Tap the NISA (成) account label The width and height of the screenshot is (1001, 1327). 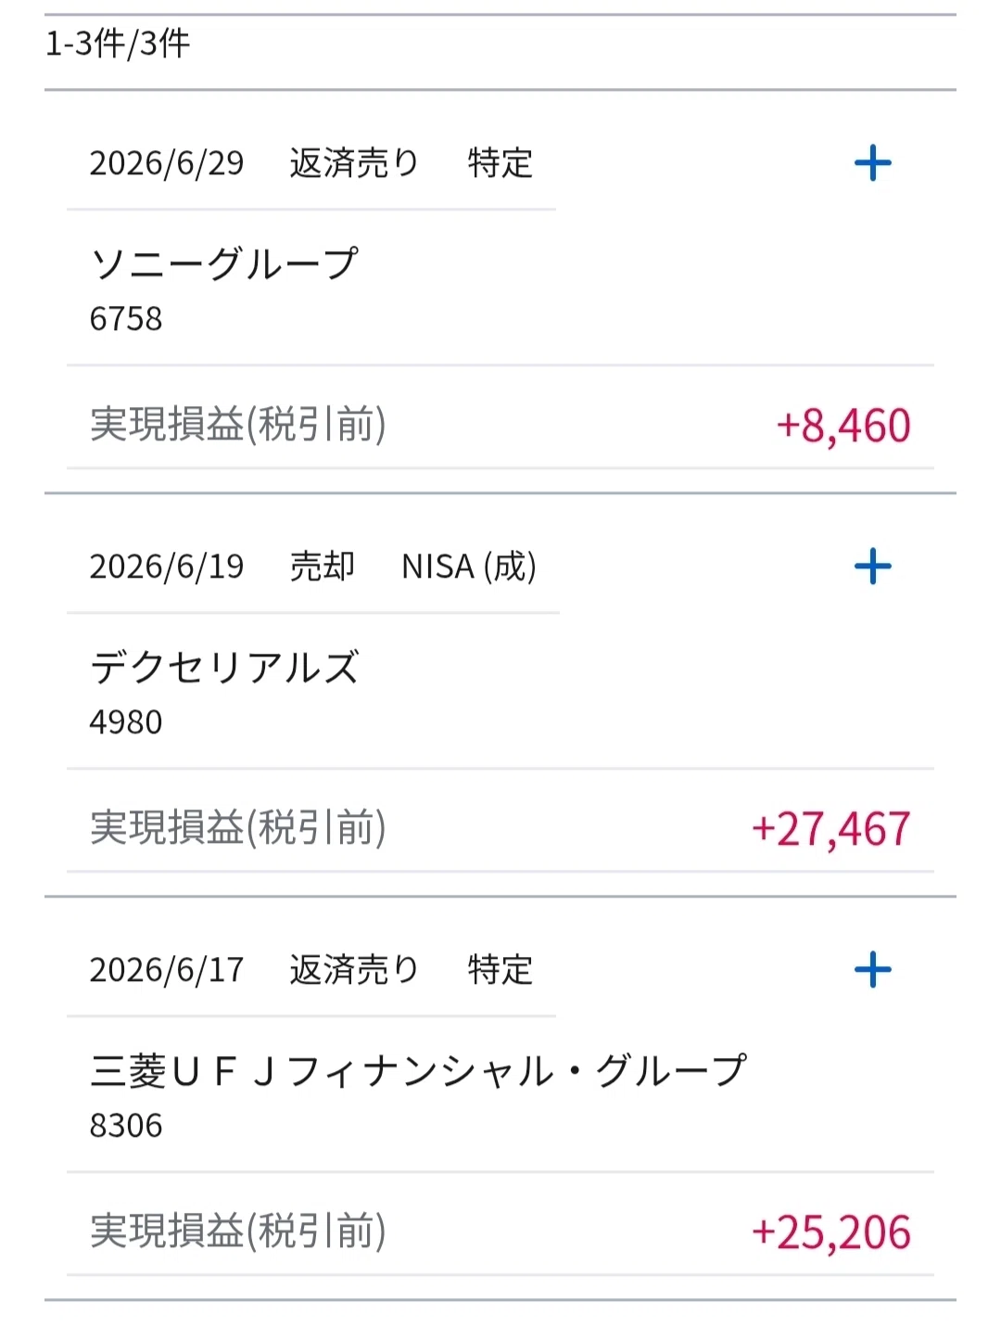[x=469, y=567]
